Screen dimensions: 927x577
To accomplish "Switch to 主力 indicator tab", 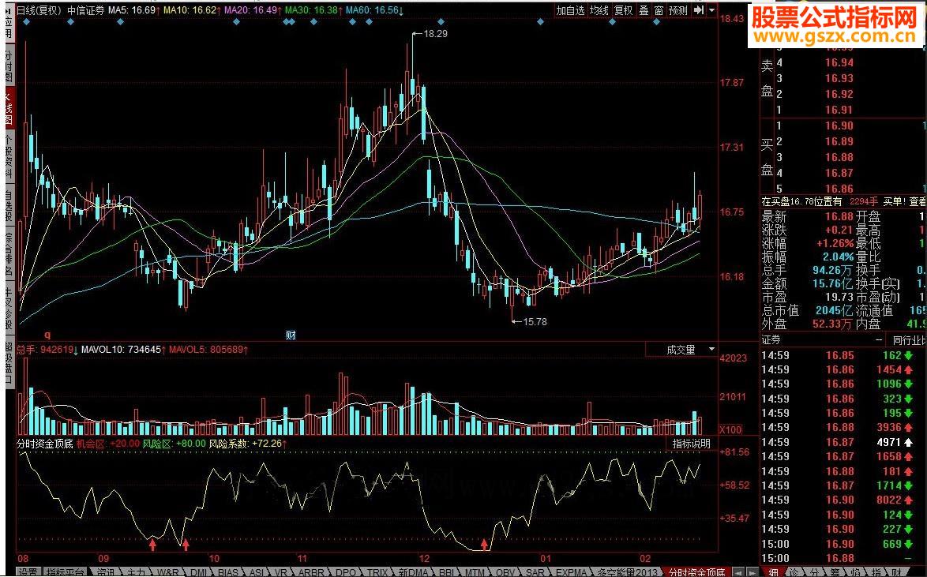I will click(136, 572).
